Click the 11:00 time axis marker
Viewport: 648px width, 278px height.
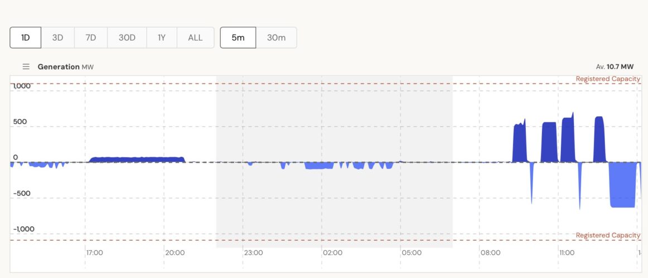point(567,253)
